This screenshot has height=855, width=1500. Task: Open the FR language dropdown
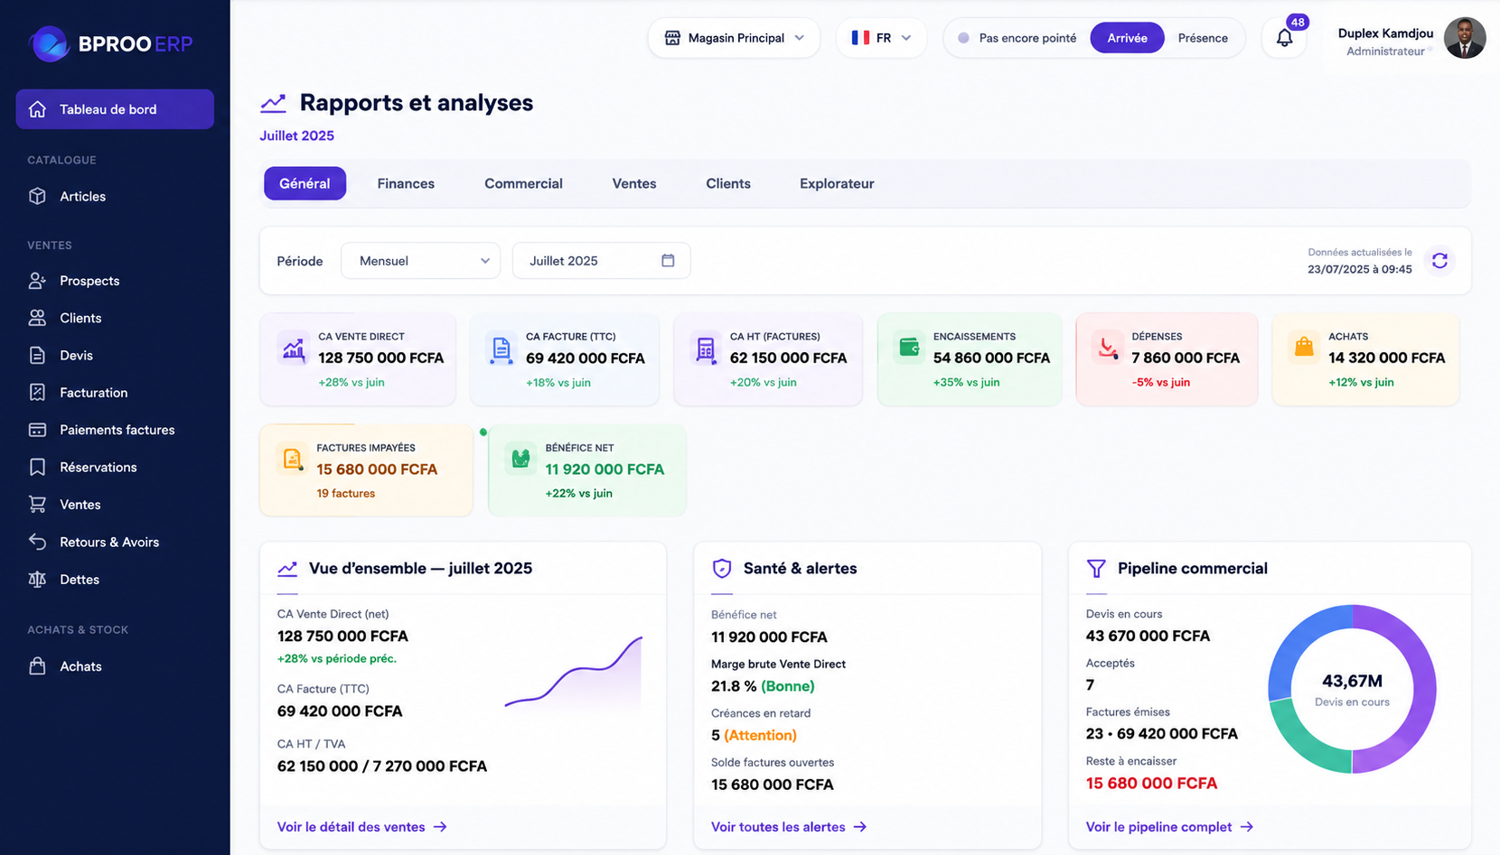pyautogui.click(x=881, y=38)
